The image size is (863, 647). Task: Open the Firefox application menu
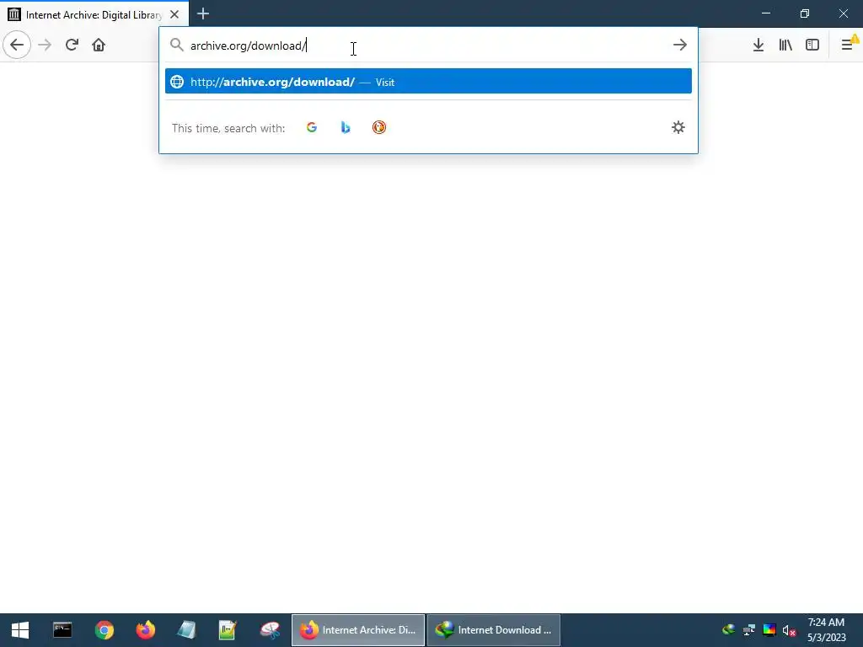tap(848, 45)
